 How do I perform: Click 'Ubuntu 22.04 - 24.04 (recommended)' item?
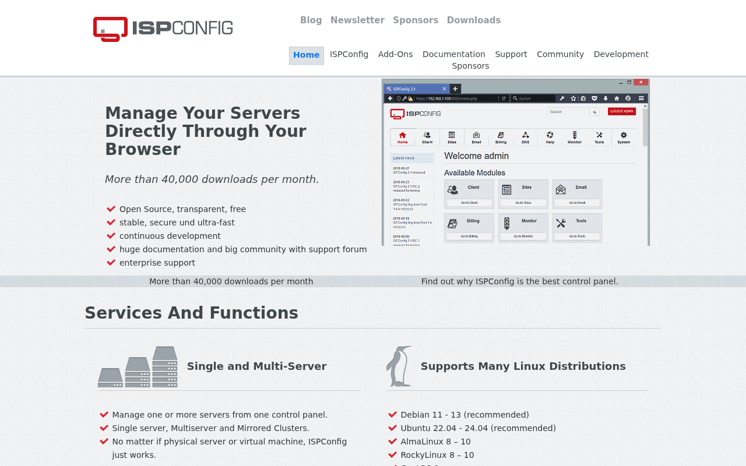click(478, 428)
